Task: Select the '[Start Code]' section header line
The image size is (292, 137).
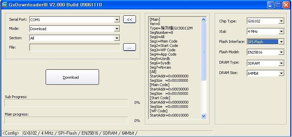Action: click(x=160, y=98)
